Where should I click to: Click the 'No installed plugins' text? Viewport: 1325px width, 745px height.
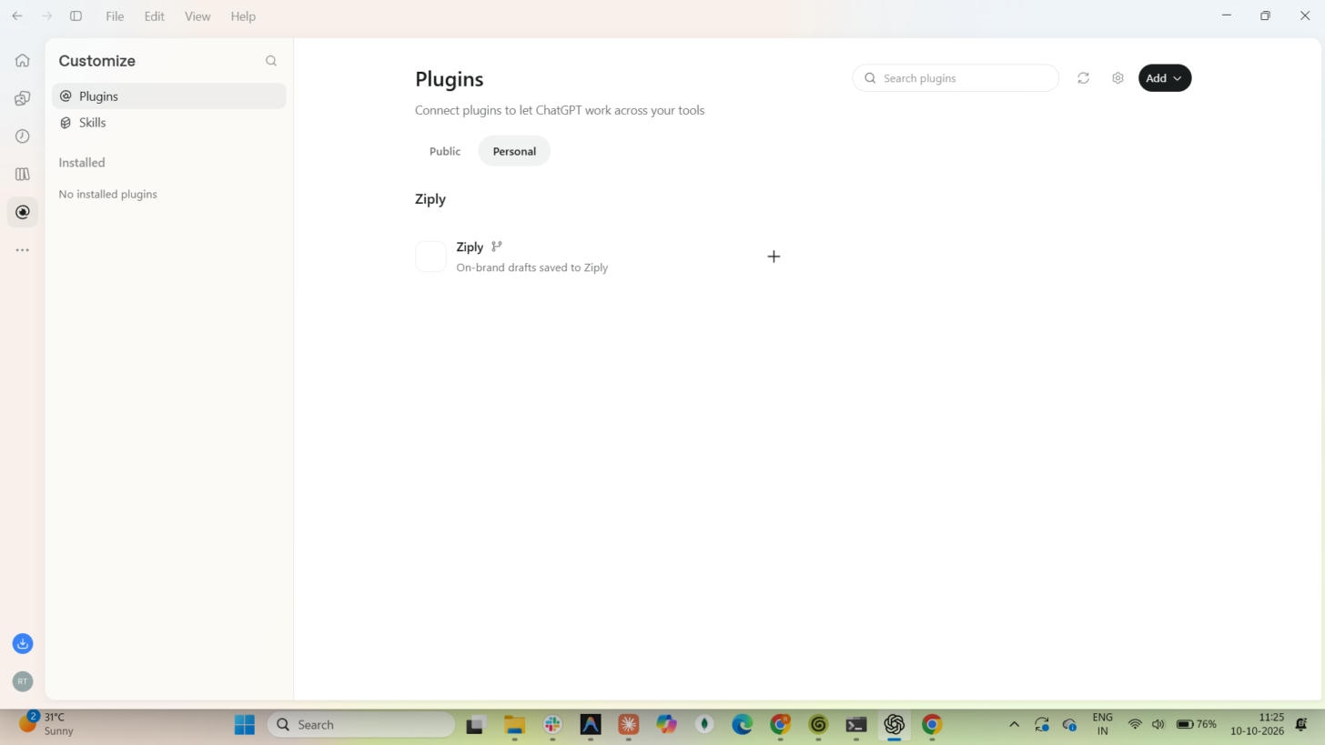pyautogui.click(x=108, y=194)
